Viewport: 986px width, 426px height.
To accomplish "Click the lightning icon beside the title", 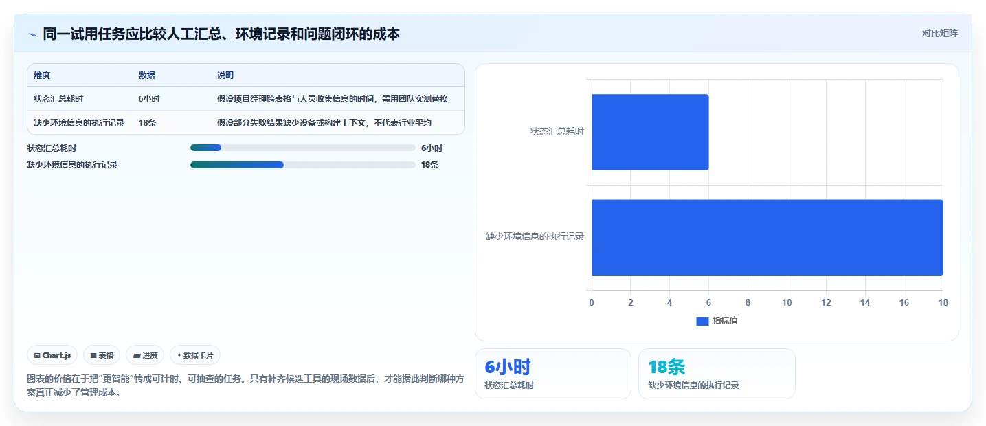I will click(33, 34).
